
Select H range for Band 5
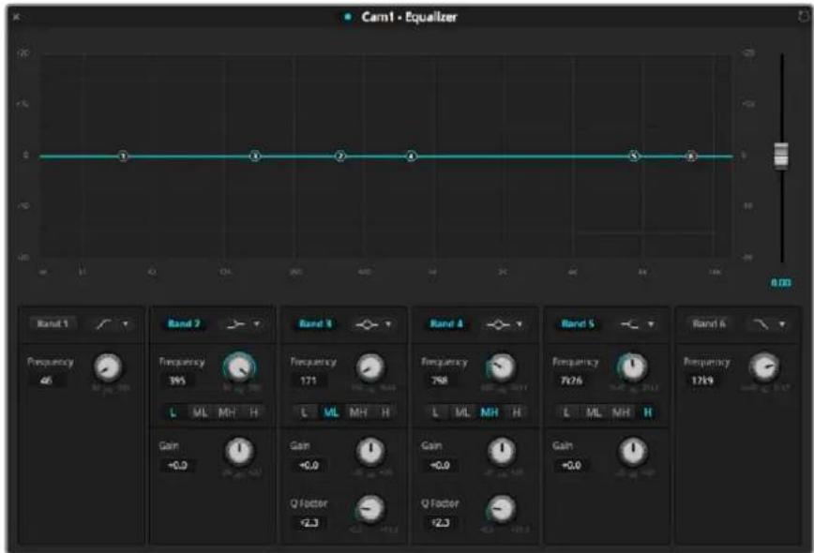647,412
